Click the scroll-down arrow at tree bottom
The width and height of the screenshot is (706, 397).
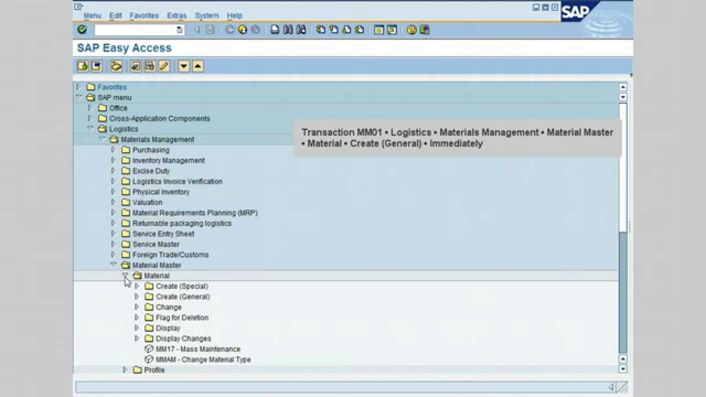pos(623,369)
